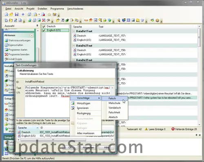Select Alles markieren in context menu
Image resolution: width=204 pixels, height=162 pixels.
86,133
